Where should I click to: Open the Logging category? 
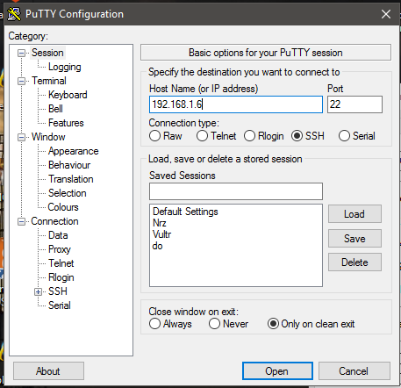65,67
